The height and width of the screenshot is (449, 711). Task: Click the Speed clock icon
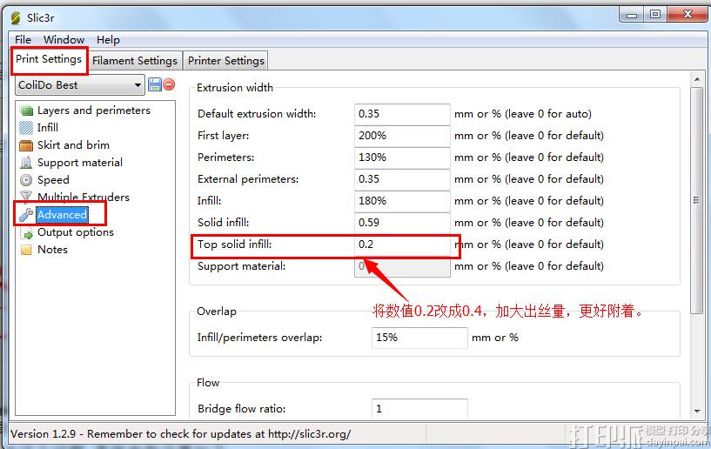coord(26,180)
